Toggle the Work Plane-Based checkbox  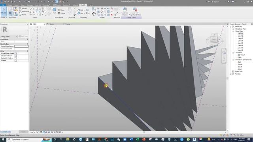coord(16,53)
